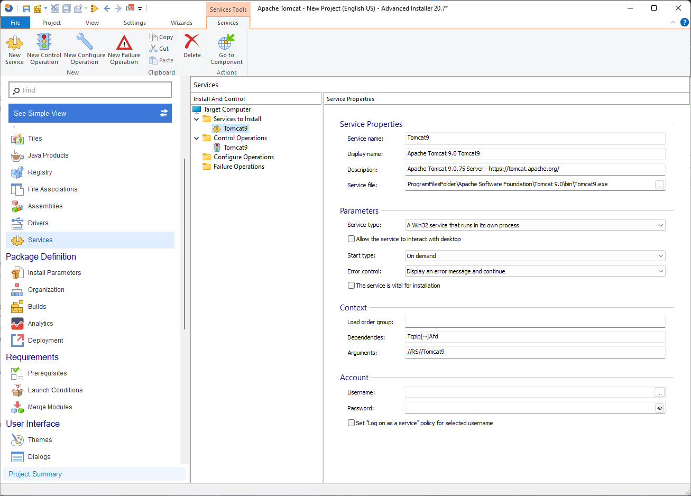Create a New Failure Operation
Viewport: 691px width, 496px height.
tap(124, 50)
